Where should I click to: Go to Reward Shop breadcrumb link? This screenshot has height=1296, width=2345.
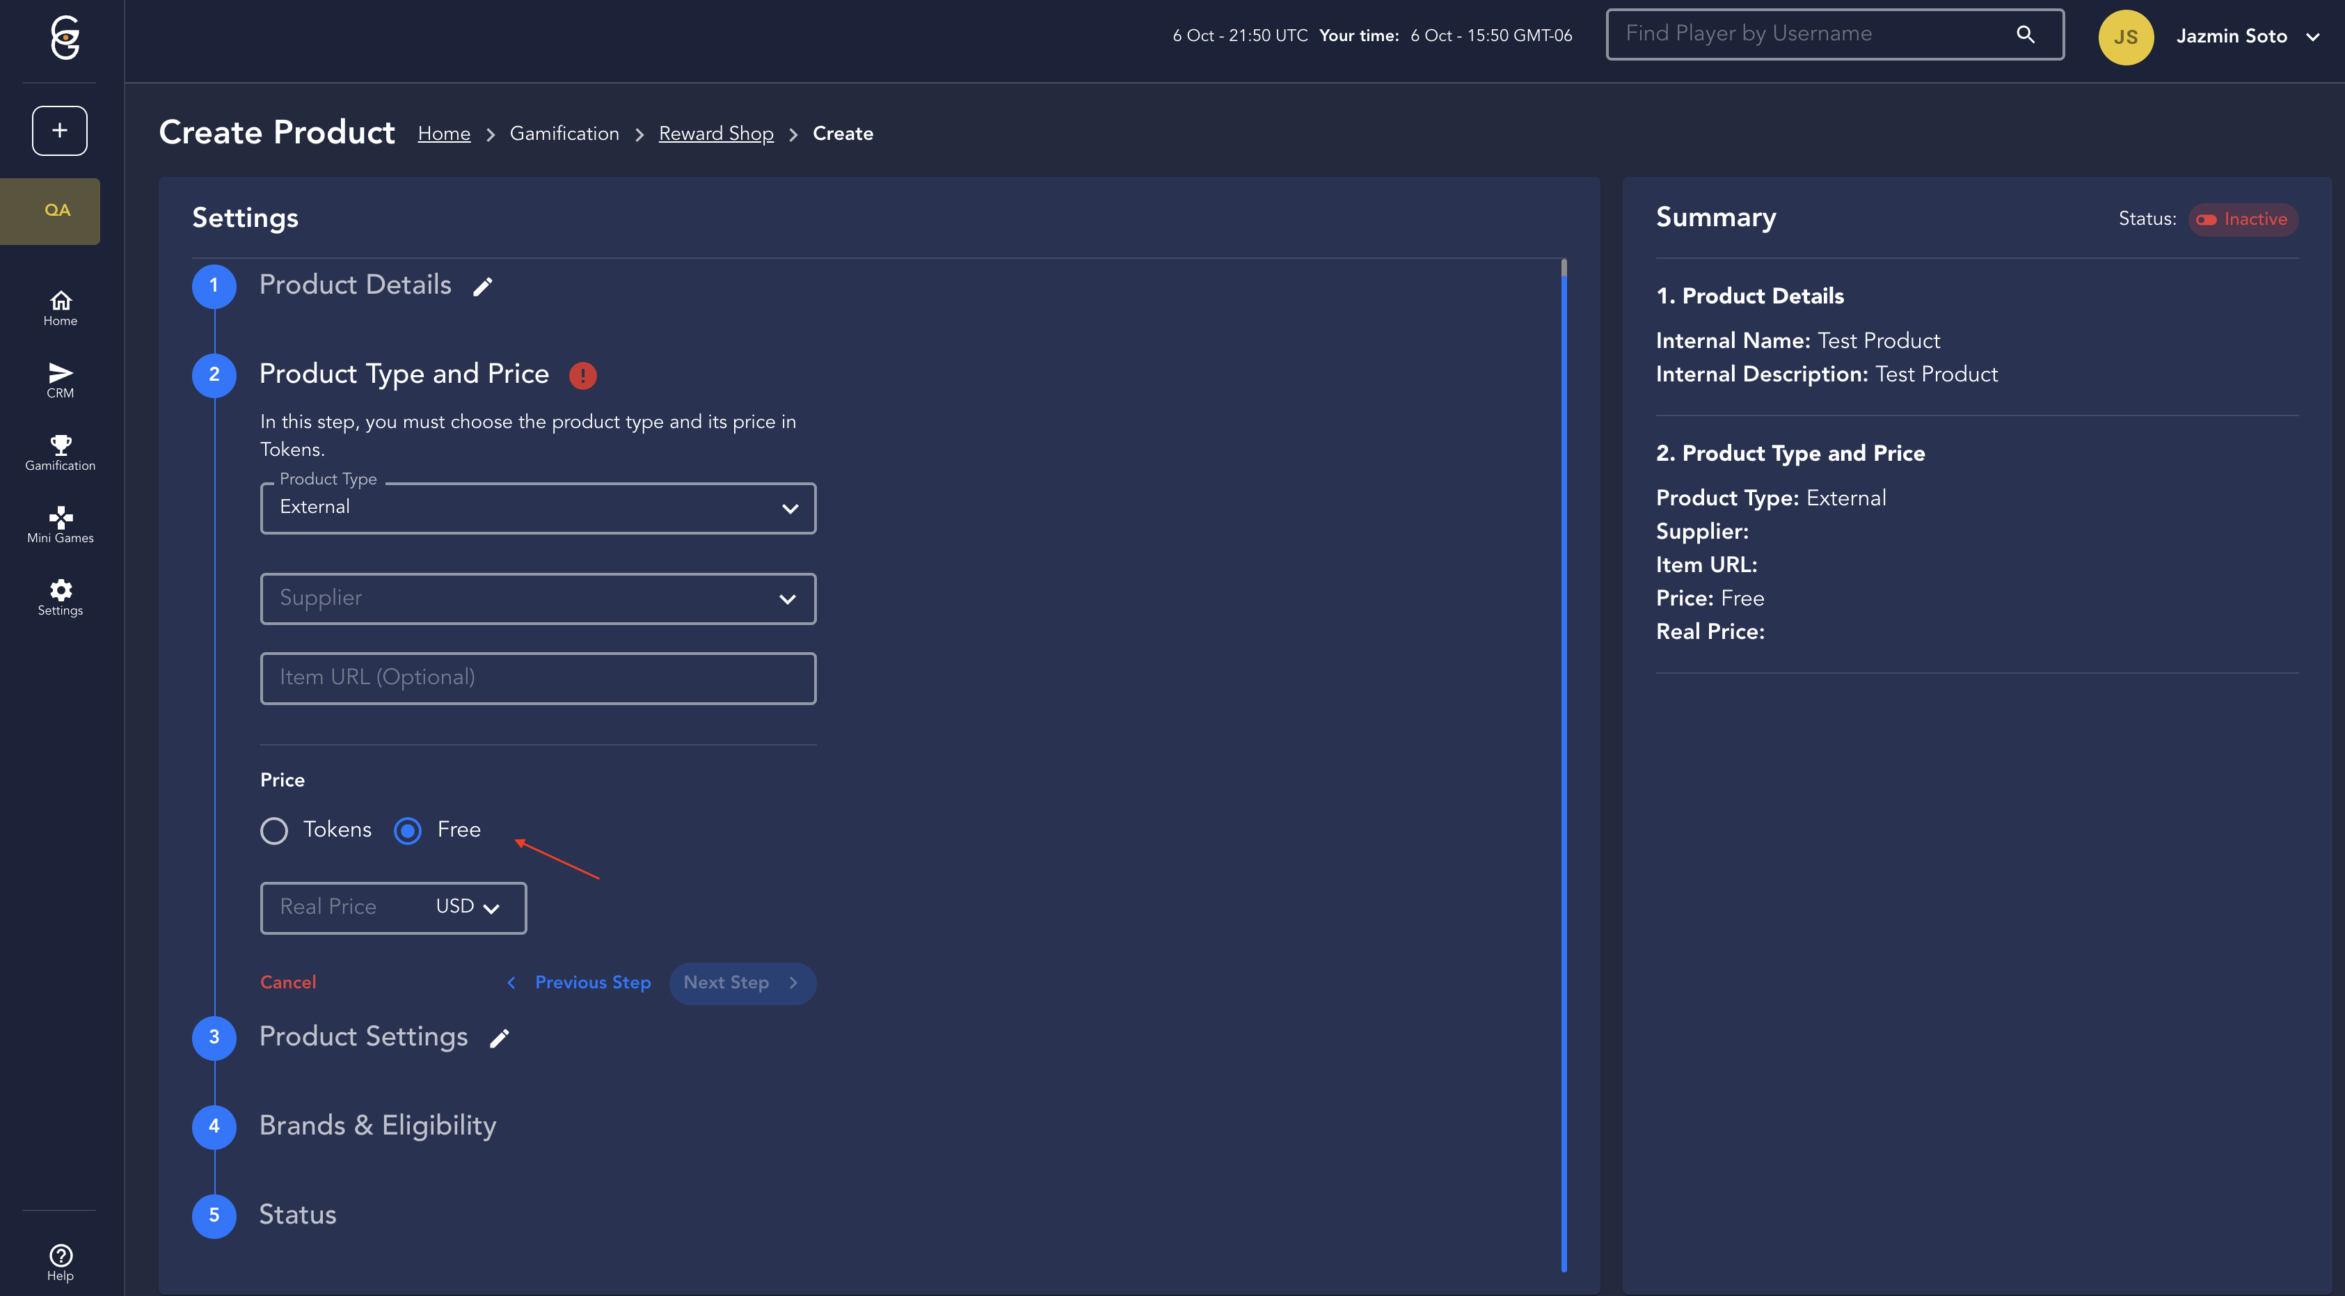click(715, 134)
